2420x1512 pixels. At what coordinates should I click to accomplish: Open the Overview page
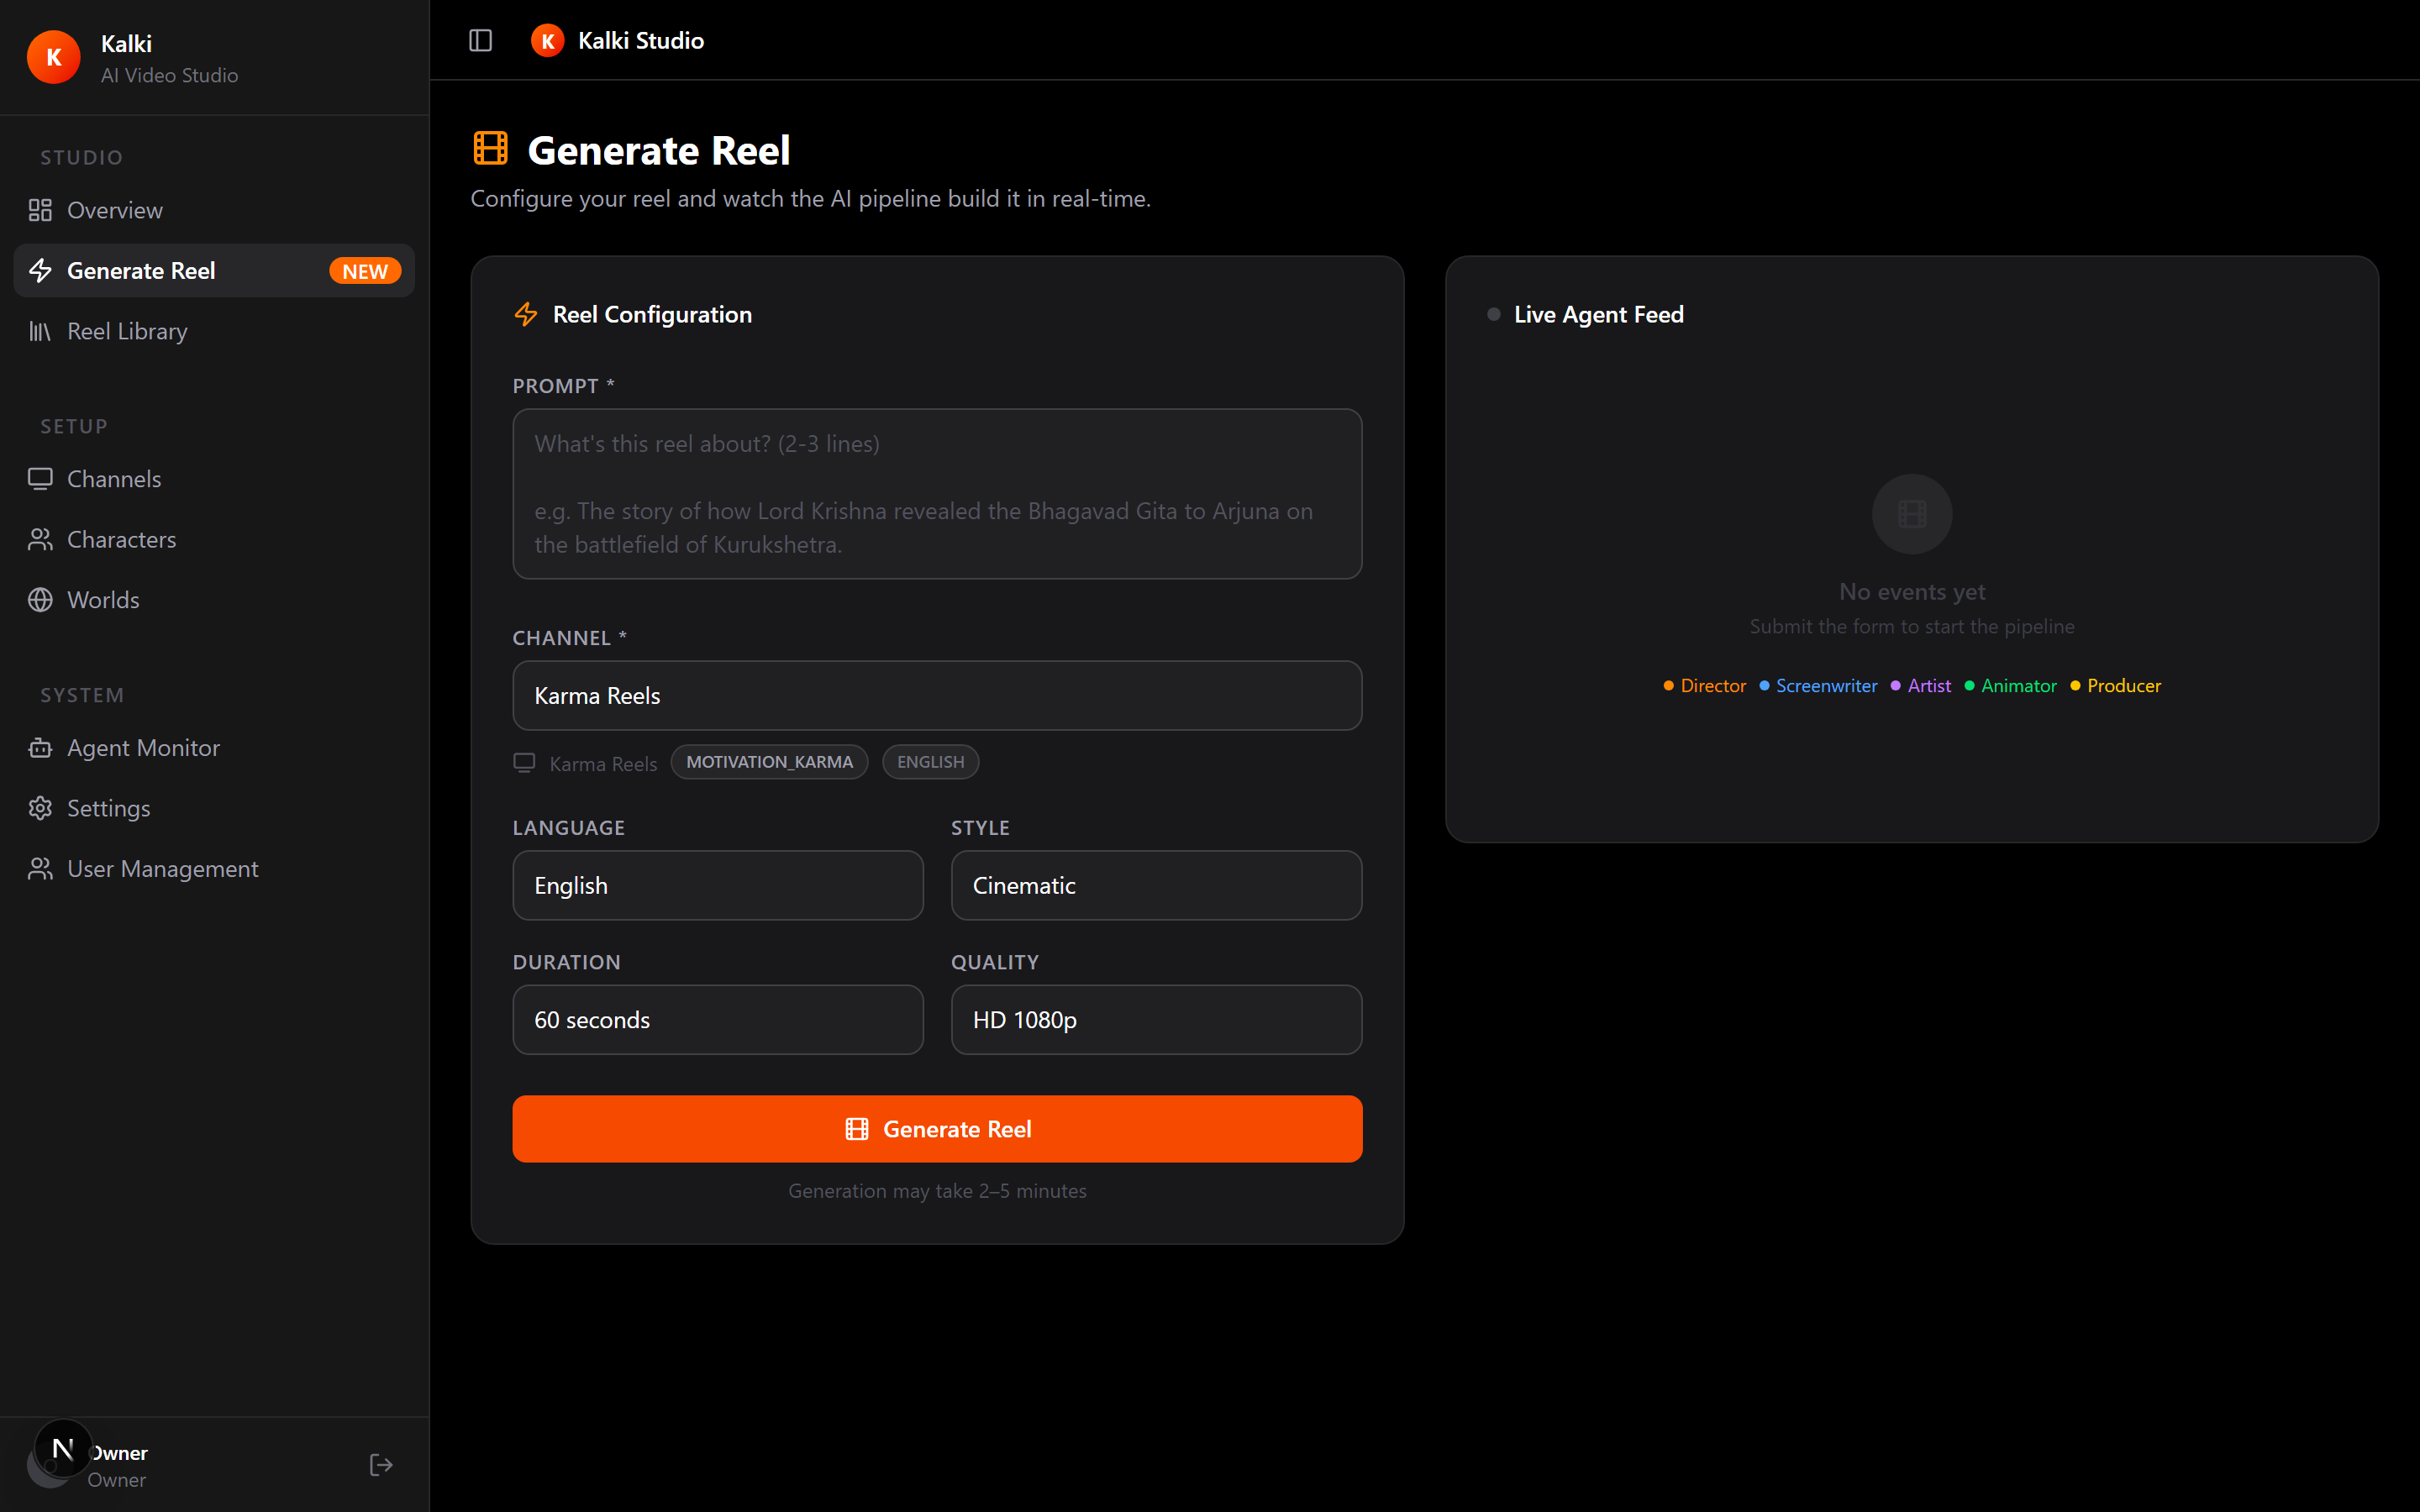pyautogui.click(x=214, y=210)
